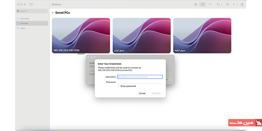This screenshot has height=131, width=262.
Task: Click the Enter Your Credentials heading
Action: coord(110,64)
